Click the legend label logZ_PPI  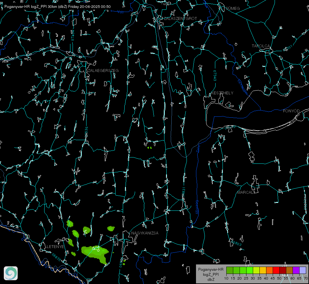pyautogui.click(x=211, y=274)
